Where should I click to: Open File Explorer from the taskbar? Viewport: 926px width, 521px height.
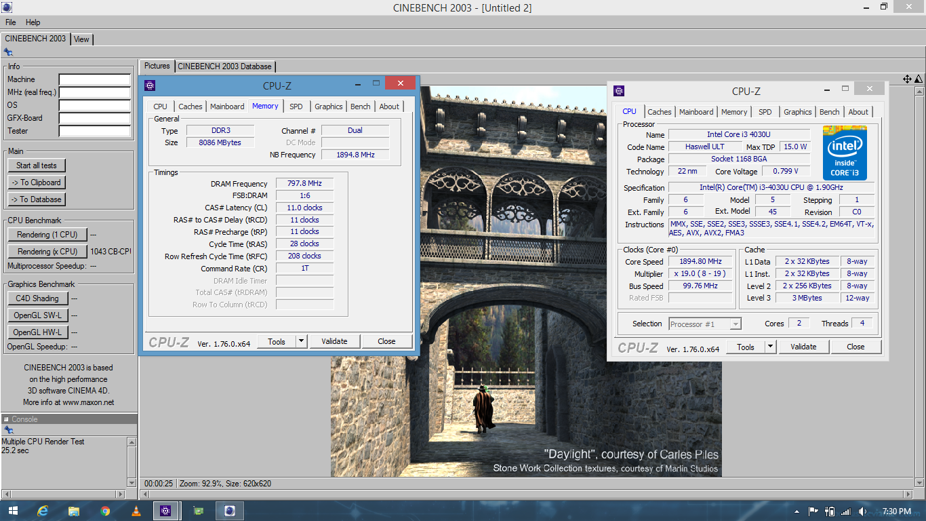pos(74,511)
